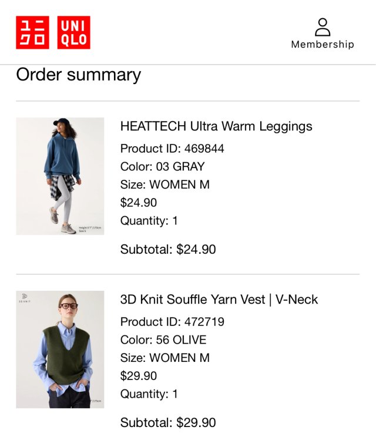
Task: Click the Membership text label
Action: pos(323,45)
